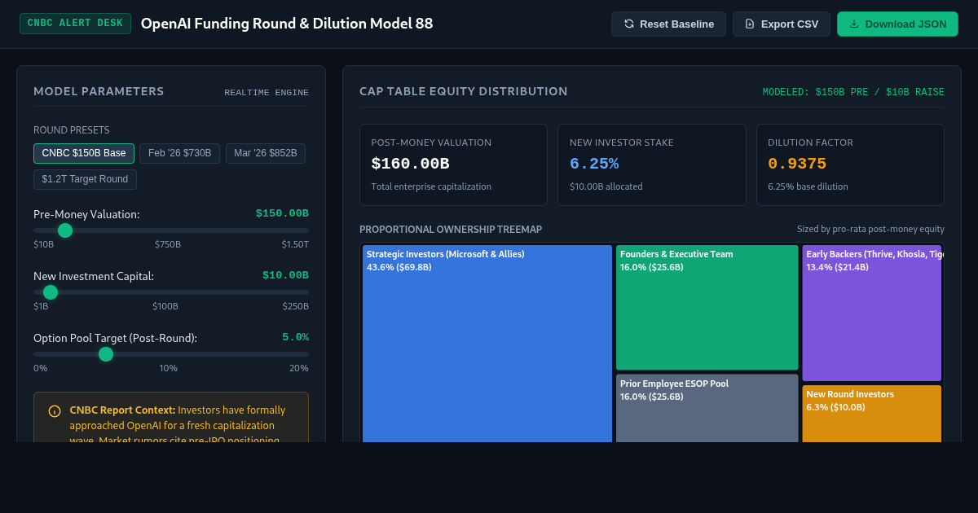Select the CNBC $150B Base preset
Viewport: 978px width, 513px height.
84,153
